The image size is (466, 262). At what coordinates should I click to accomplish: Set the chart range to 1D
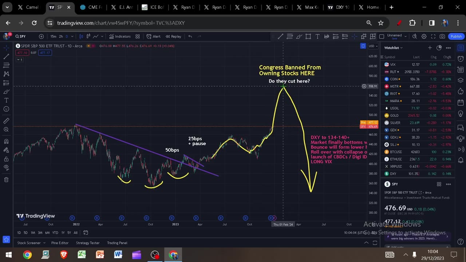coord(19,233)
